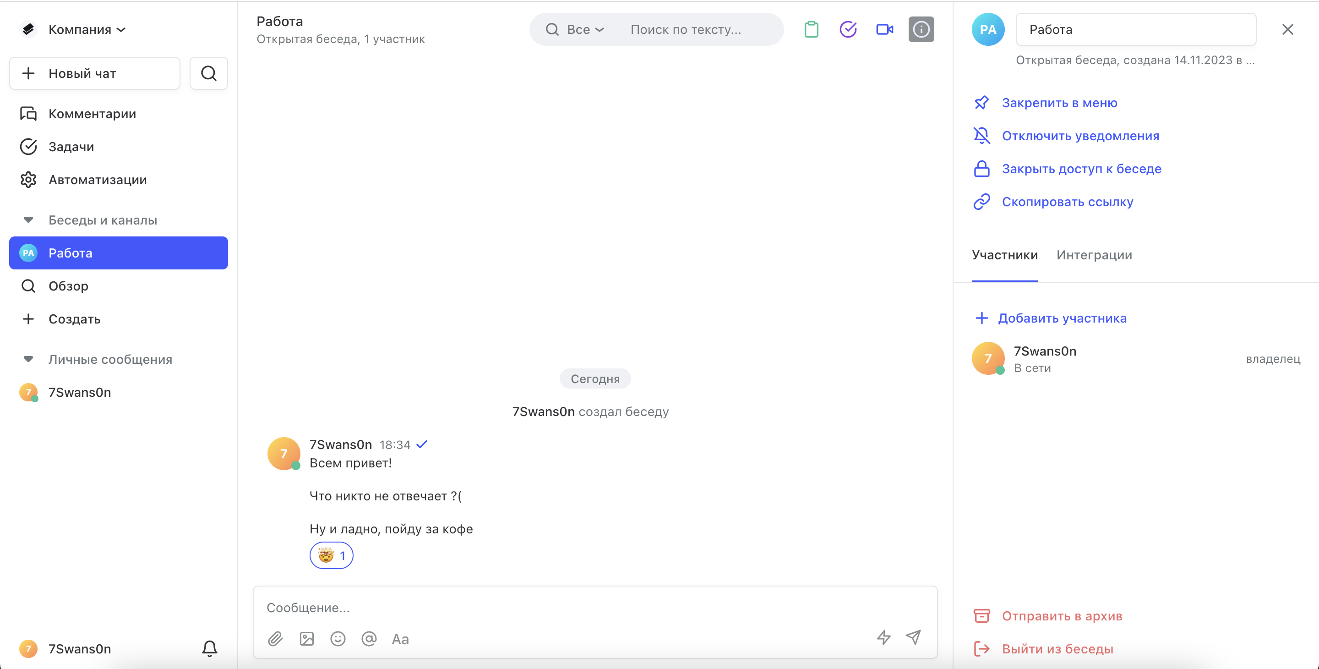Start a video call
Image resolution: width=1319 pixels, height=669 pixels.
coord(885,29)
